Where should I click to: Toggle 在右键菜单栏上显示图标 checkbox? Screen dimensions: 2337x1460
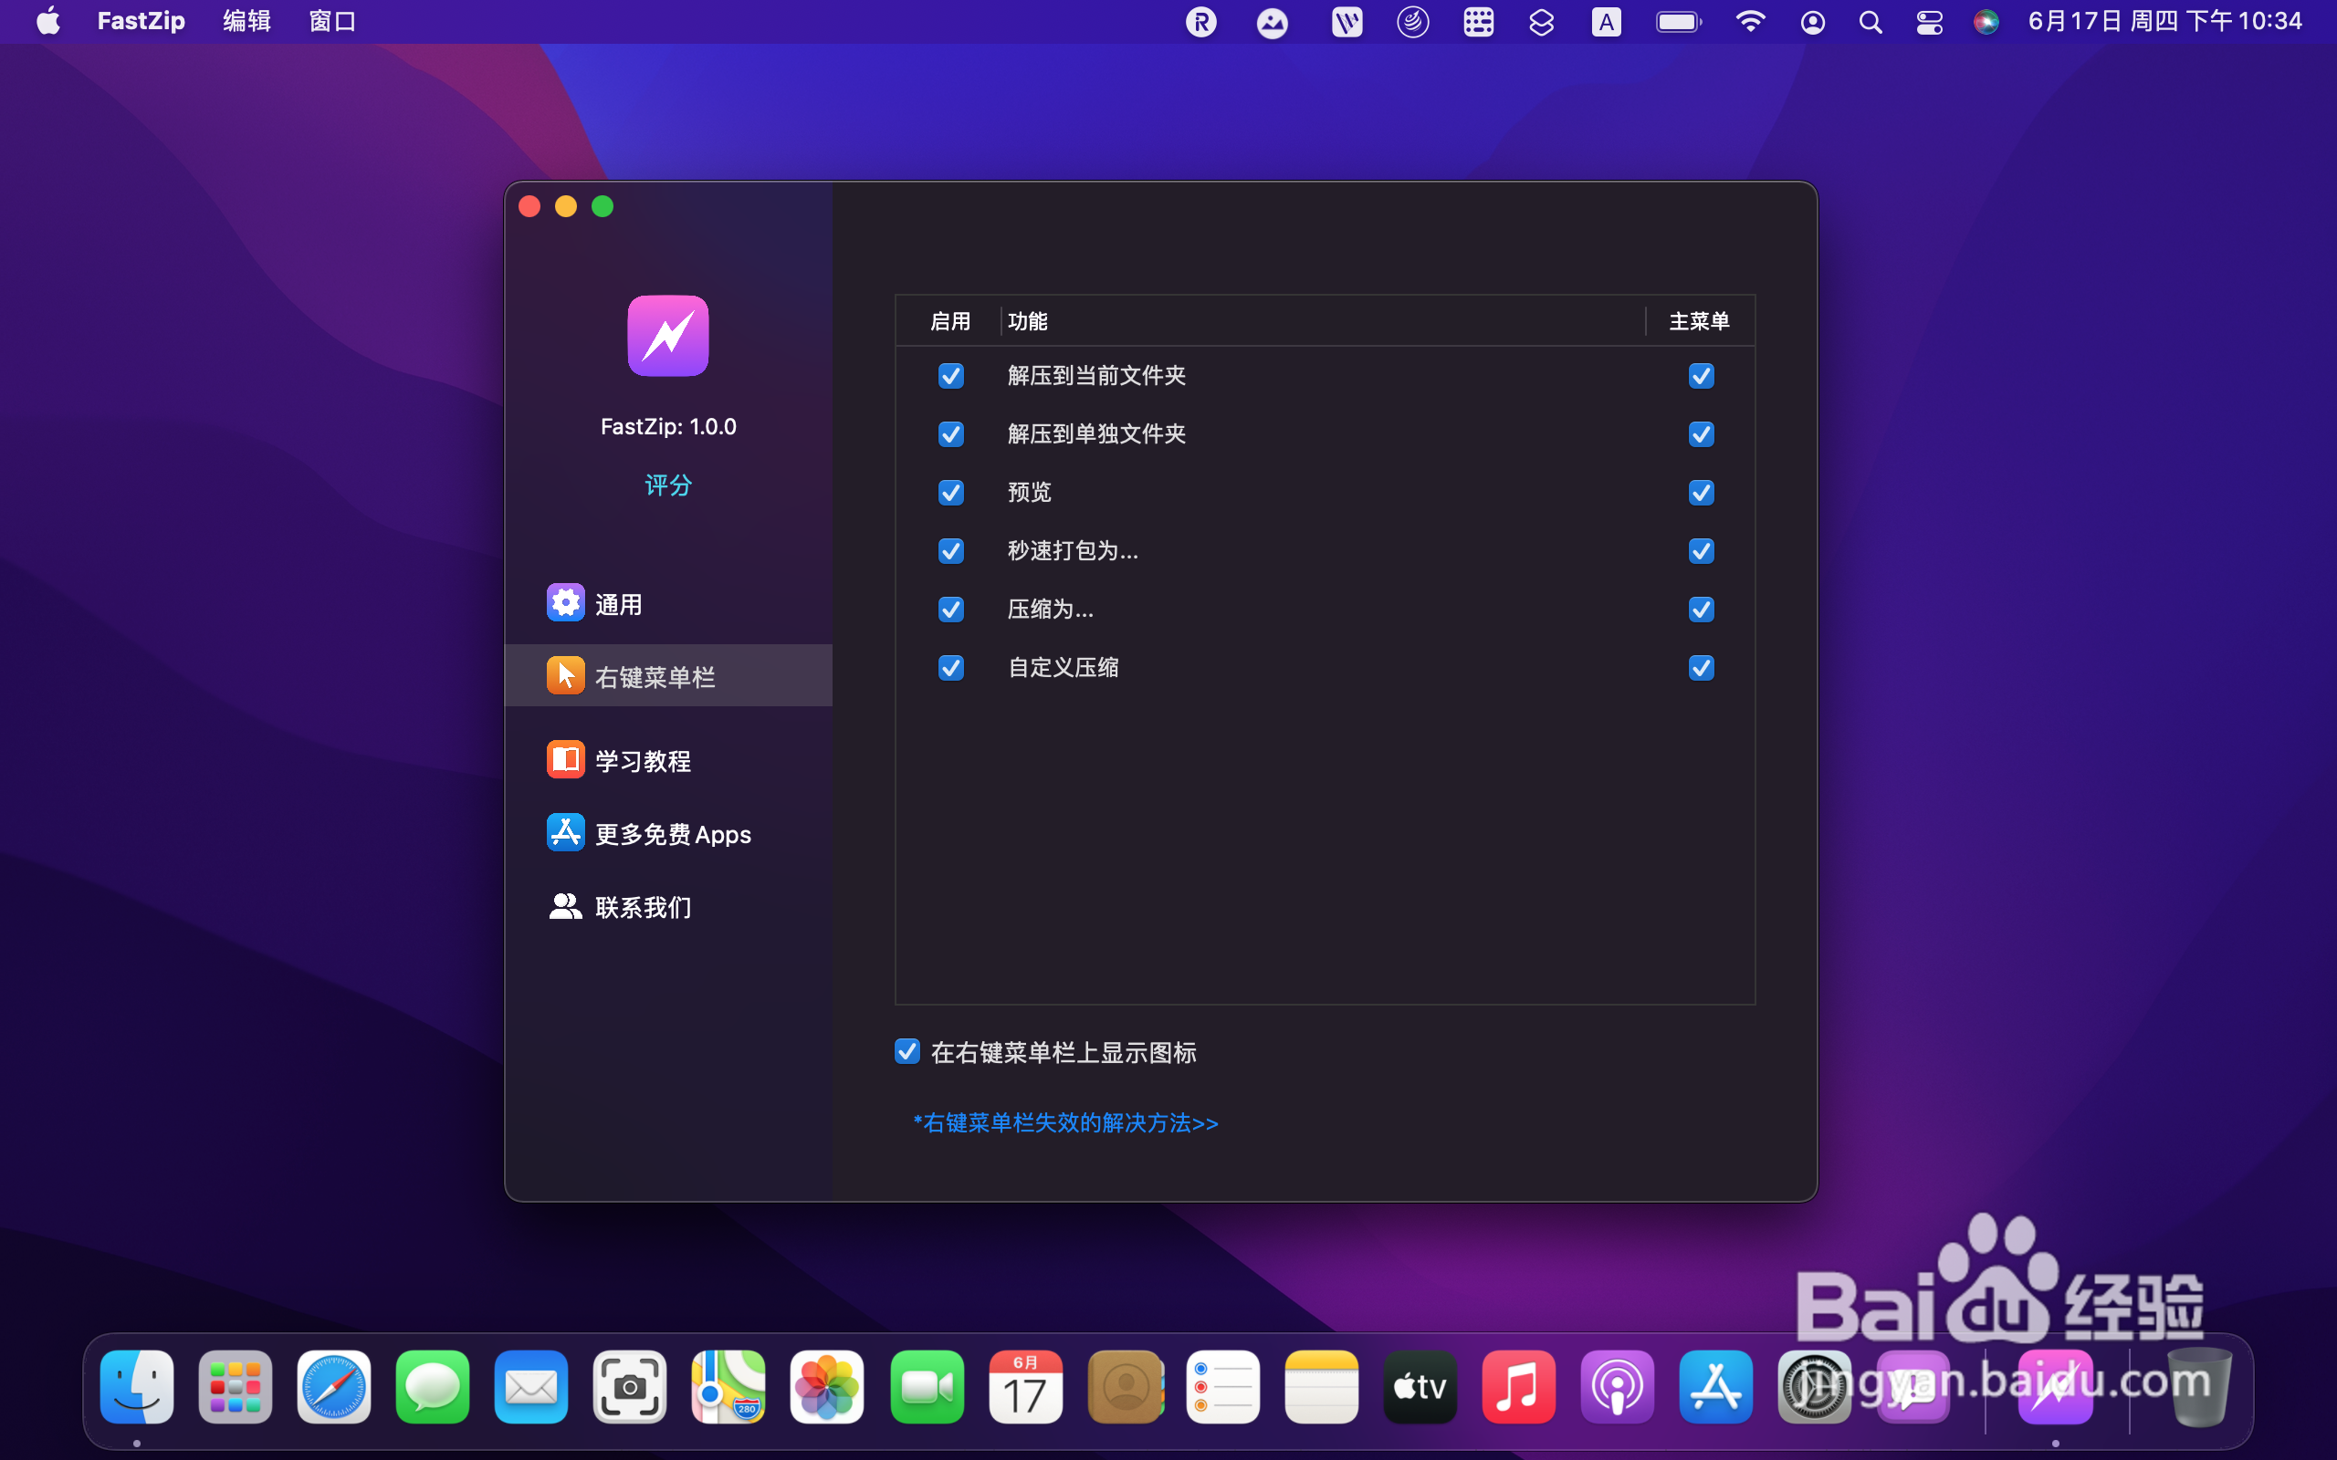[907, 1051]
